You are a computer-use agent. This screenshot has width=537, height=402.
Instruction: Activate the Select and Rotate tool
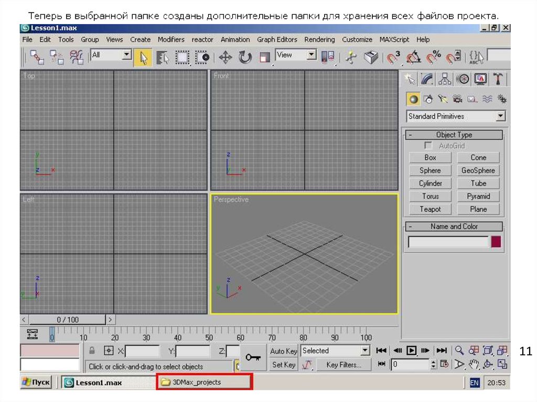[x=245, y=57]
